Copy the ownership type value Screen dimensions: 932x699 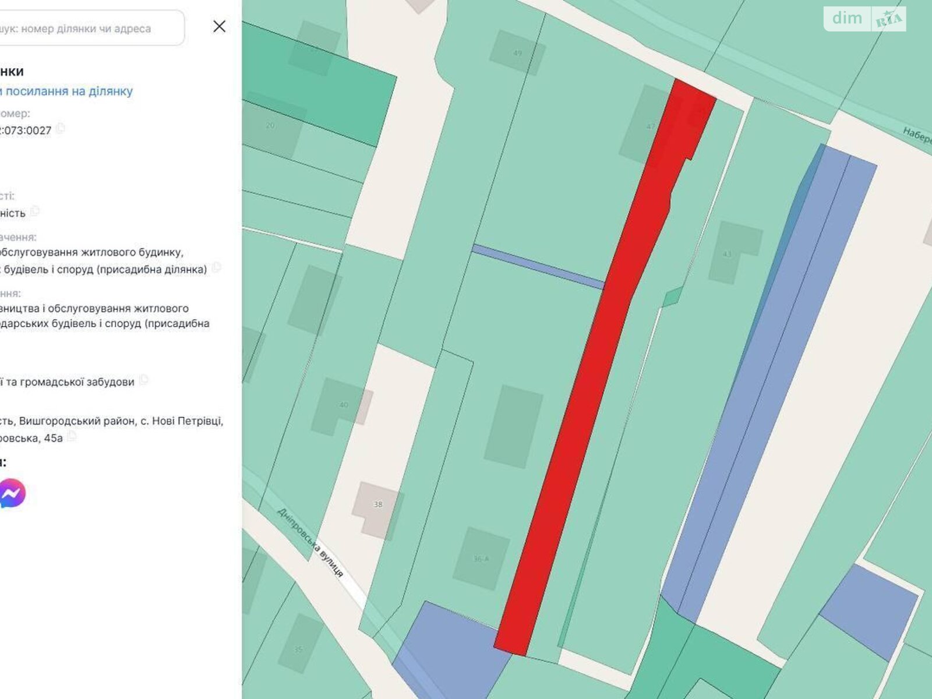point(35,211)
